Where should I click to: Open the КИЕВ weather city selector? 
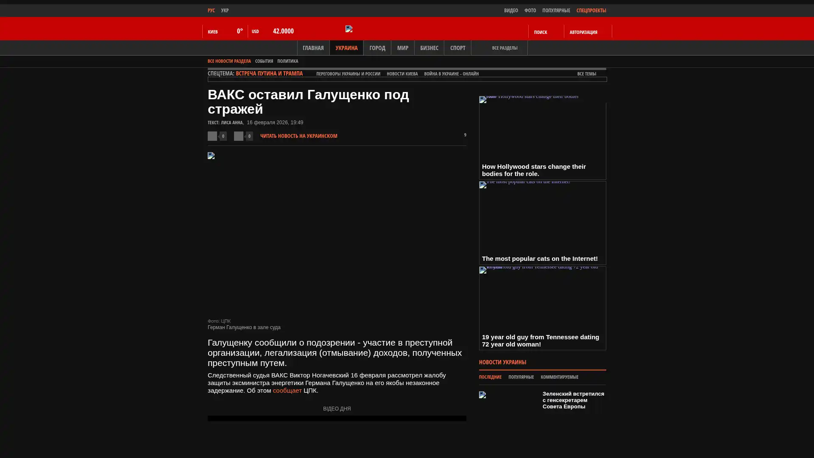pos(213,32)
